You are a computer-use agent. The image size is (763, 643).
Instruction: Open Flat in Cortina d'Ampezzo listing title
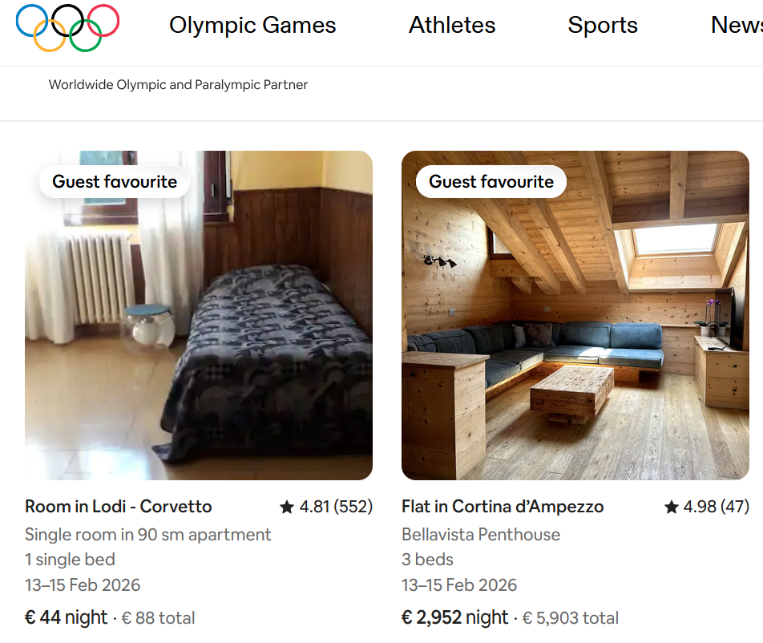[x=503, y=507]
